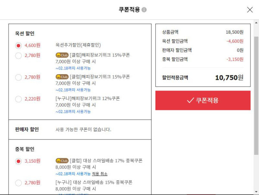Click the info icon beside 쿠폰적용 title
The width and height of the screenshot is (259, 195).
pos(144,10)
